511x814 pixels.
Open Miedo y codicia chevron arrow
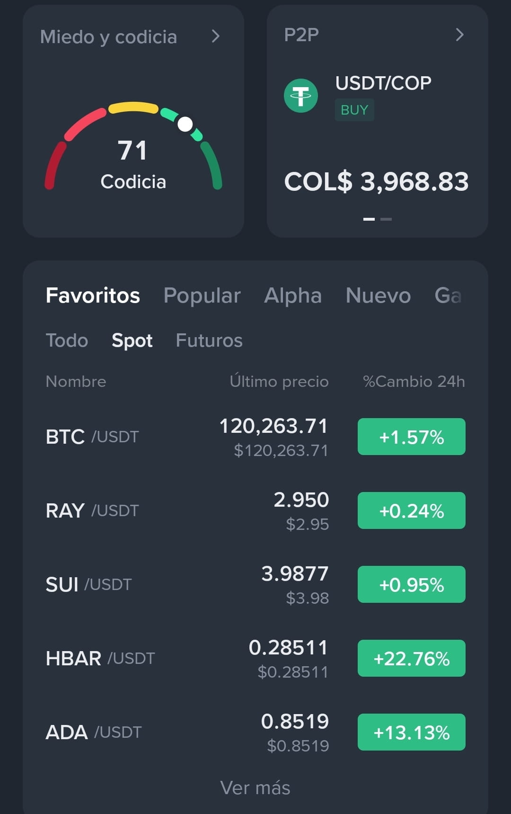click(x=216, y=36)
